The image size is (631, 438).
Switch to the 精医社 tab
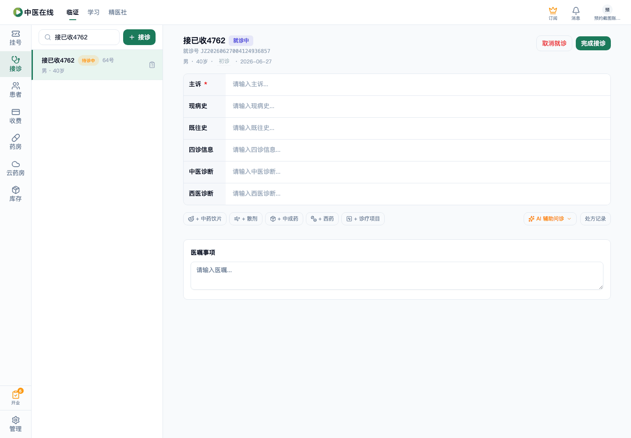(x=118, y=12)
